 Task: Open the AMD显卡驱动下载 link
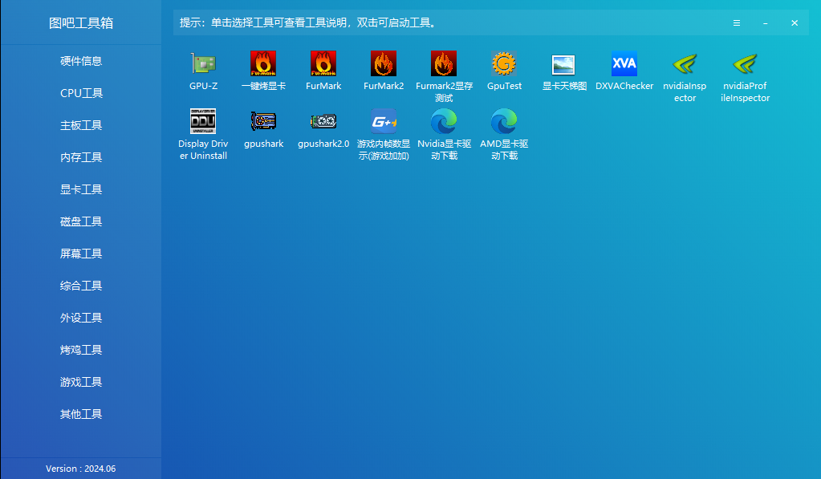point(504,121)
